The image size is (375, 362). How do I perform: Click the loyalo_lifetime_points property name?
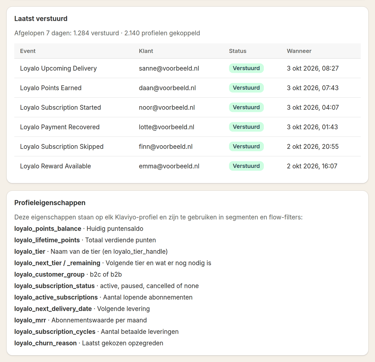tap(47, 240)
